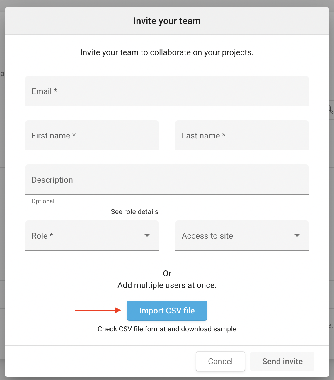Expand the Access to site dropdown
Screen dimensions: 334x380
(237, 236)
